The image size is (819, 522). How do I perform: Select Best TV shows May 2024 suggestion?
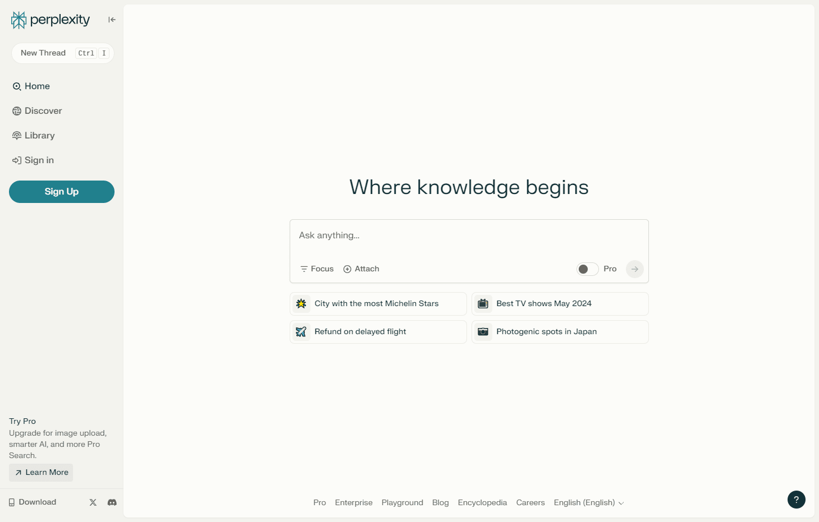(560, 304)
